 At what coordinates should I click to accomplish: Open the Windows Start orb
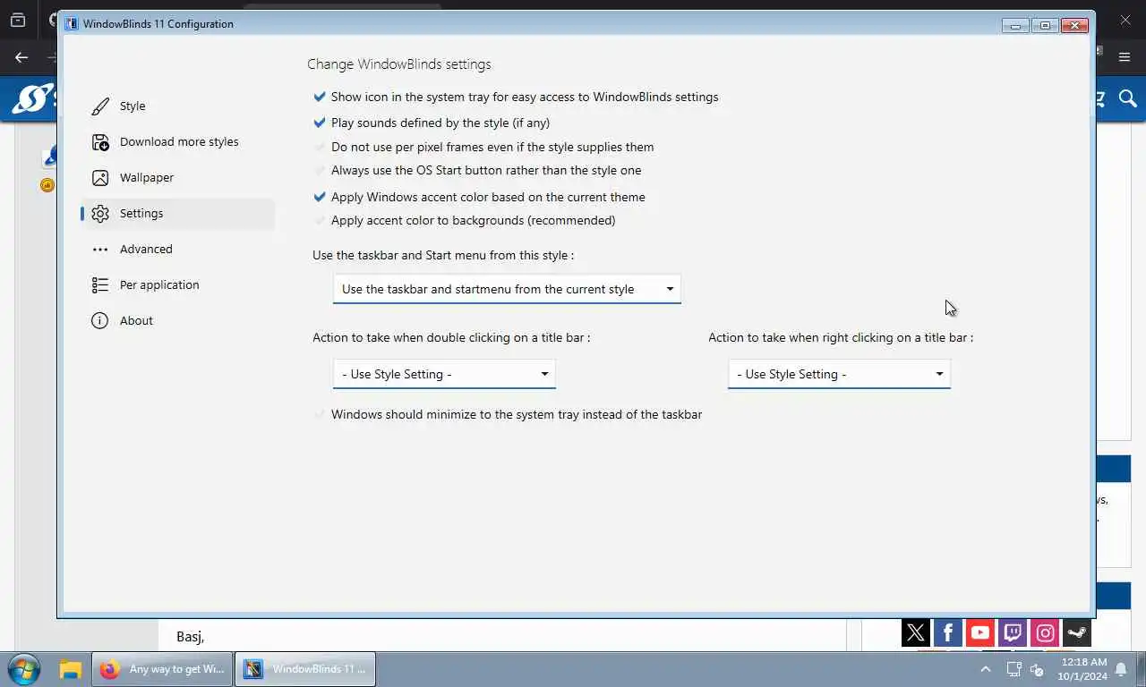pos(23,669)
